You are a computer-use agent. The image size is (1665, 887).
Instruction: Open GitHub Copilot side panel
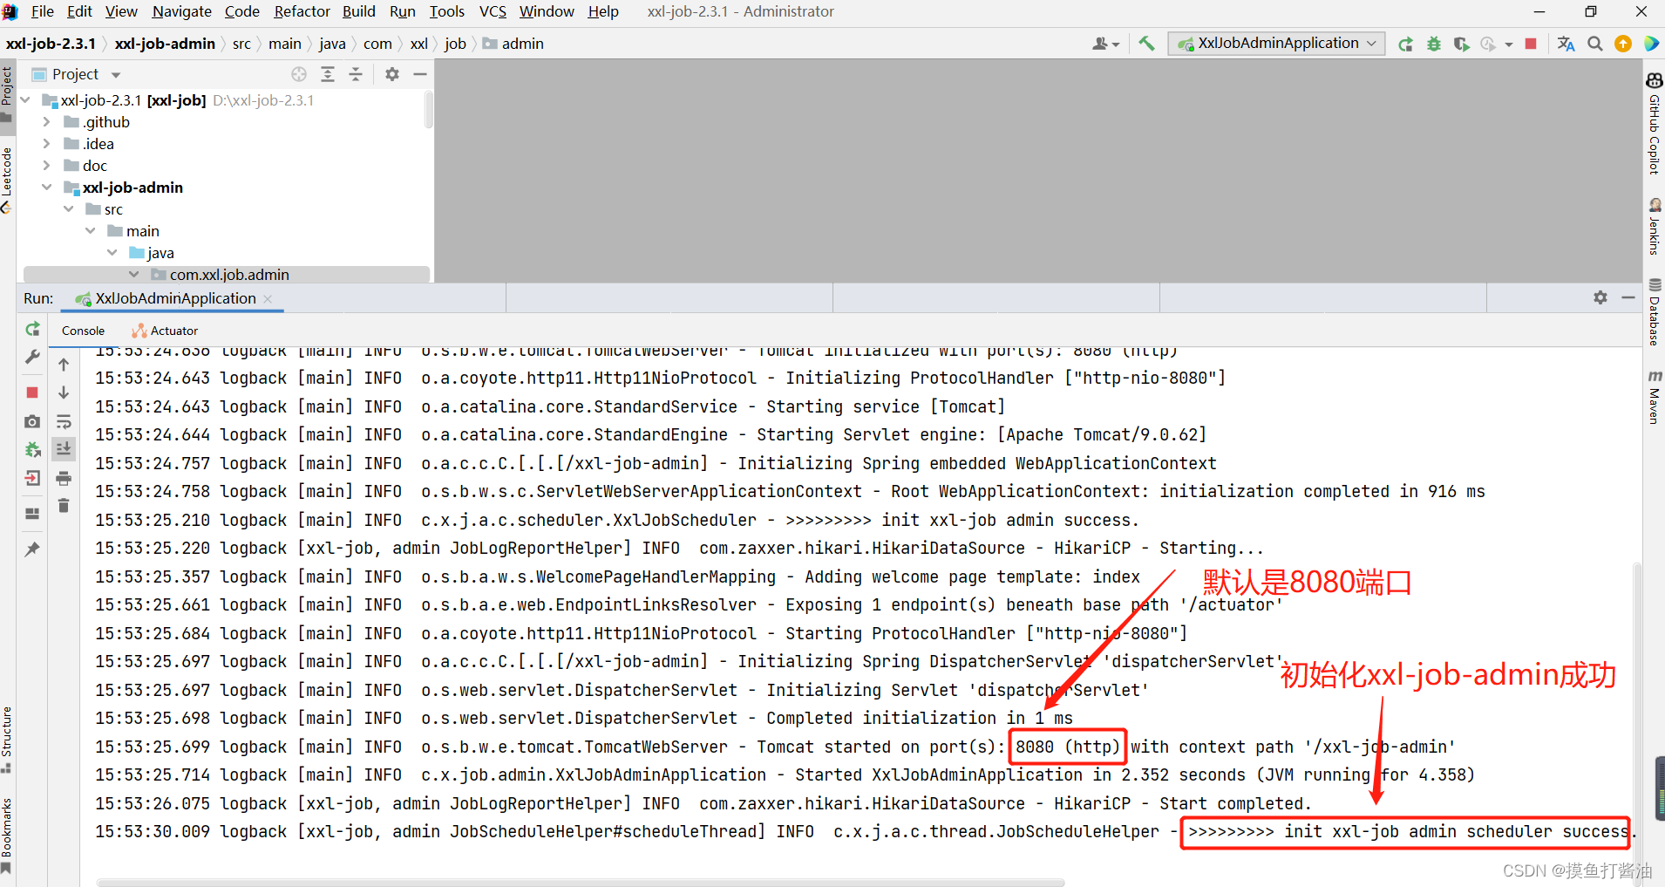(1654, 124)
